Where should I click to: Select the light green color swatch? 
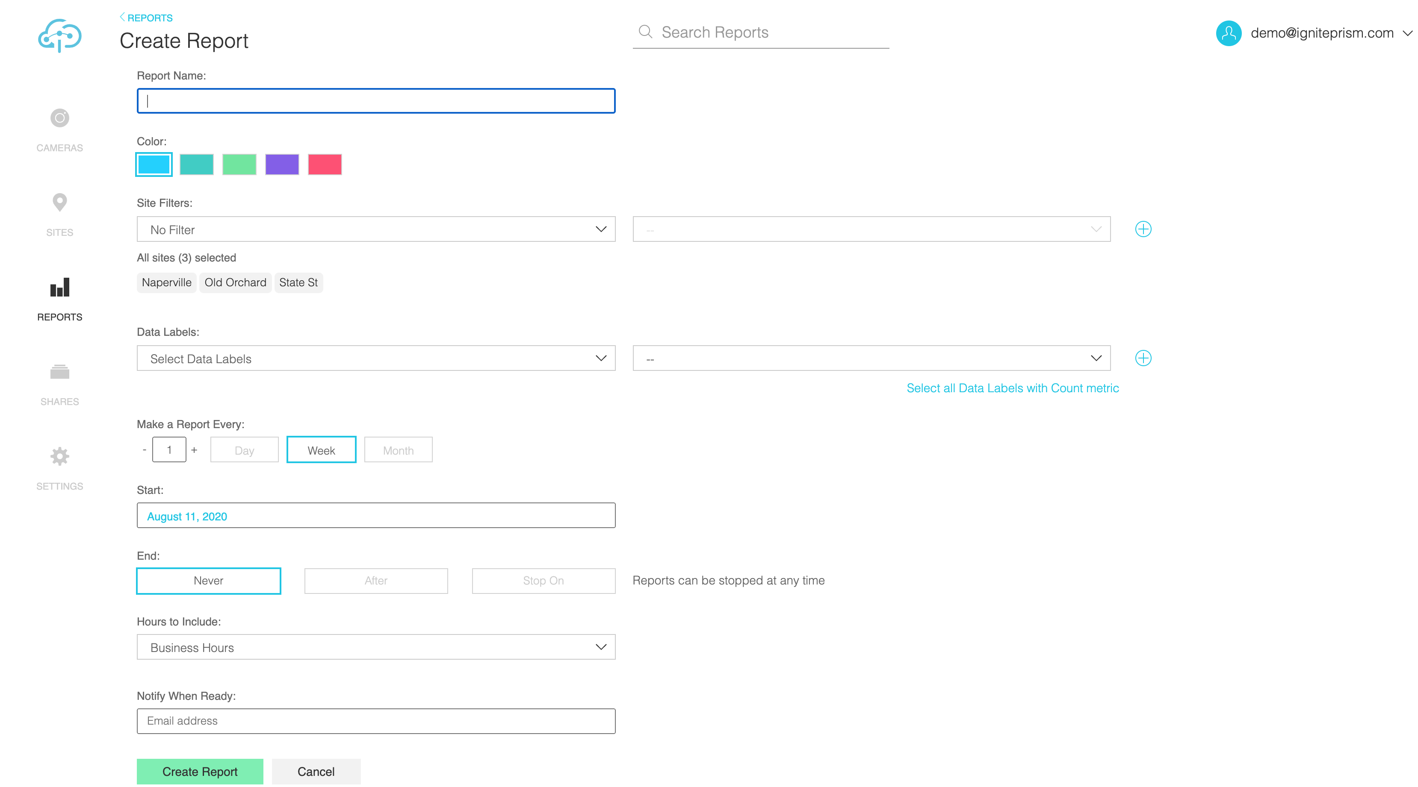239,164
